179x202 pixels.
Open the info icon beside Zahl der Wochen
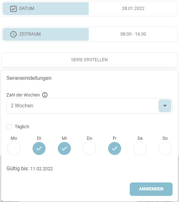coord(45,95)
